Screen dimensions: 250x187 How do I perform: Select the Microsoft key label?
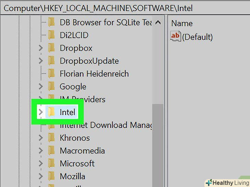tap(77, 163)
